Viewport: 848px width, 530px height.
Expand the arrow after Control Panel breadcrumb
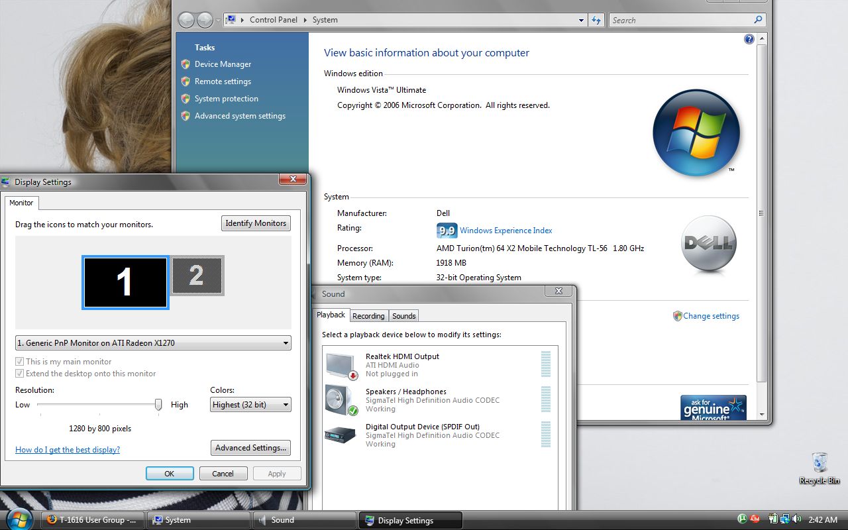[x=305, y=20]
